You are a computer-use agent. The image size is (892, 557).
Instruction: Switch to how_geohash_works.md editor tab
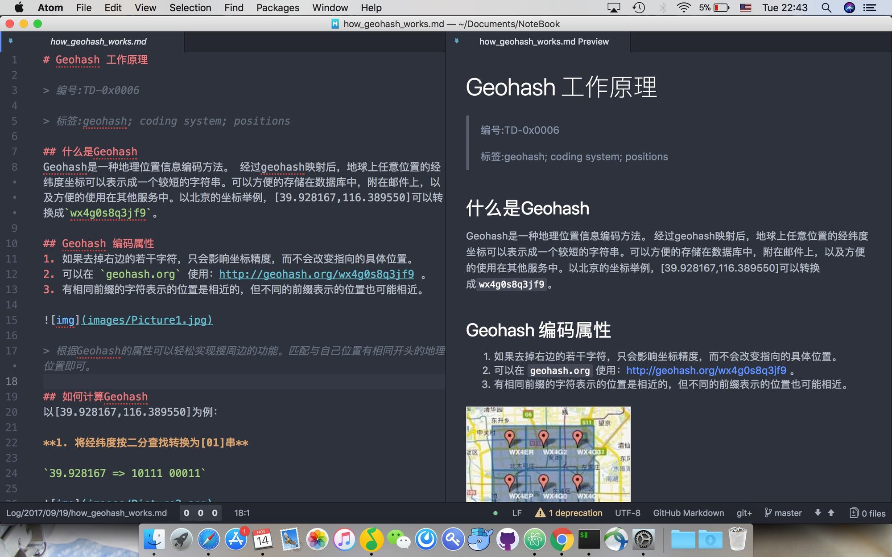tap(98, 42)
